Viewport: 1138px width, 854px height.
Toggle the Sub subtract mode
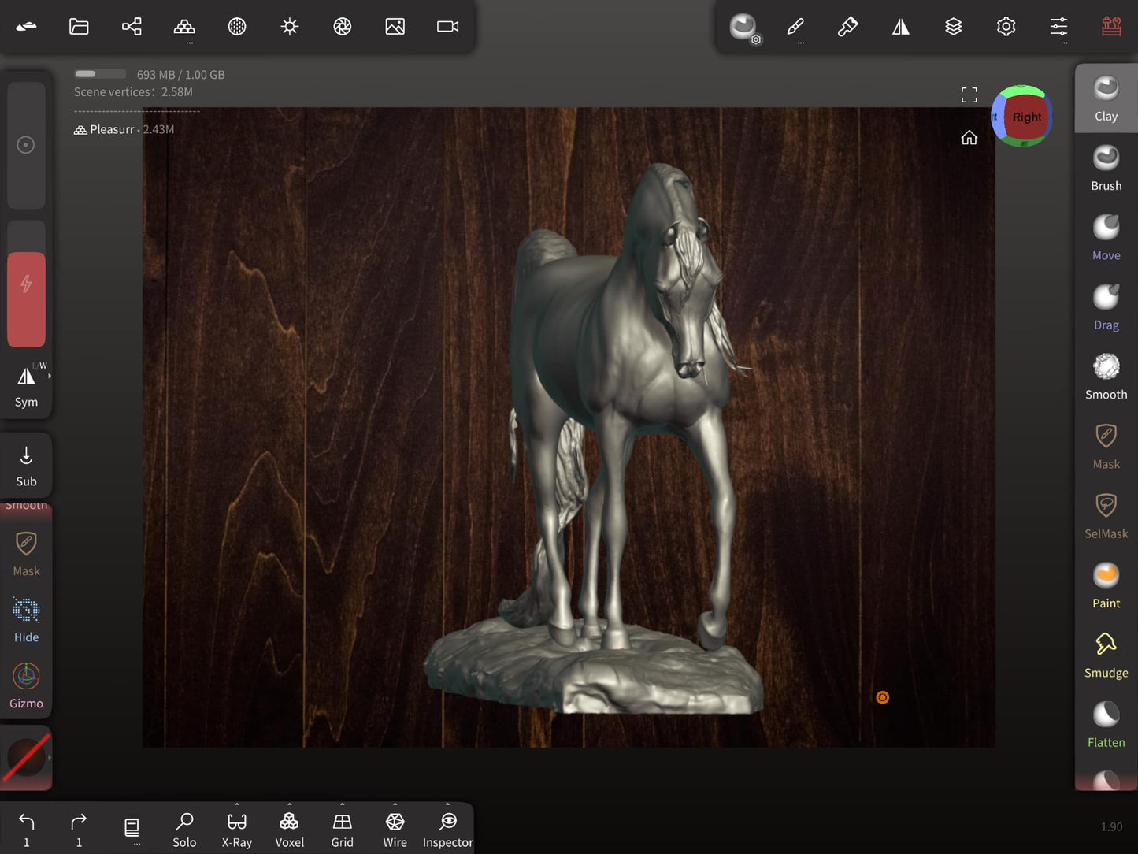(26, 466)
